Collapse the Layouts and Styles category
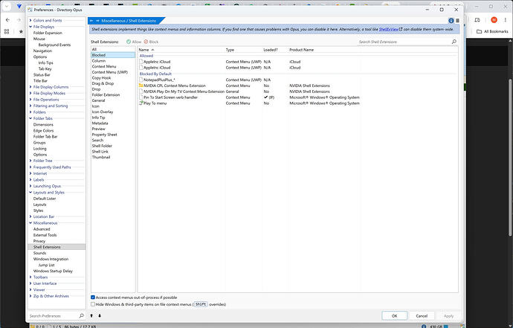The image size is (513, 328). [30, 193]
